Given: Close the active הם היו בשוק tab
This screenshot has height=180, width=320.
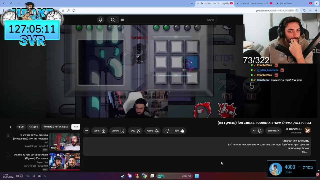Looking at the screenshot, I should (x=198, y=3).
